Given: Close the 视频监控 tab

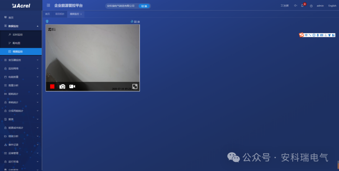Looking at the screenshot, I should pyautogui.click(x=81, y=14).
